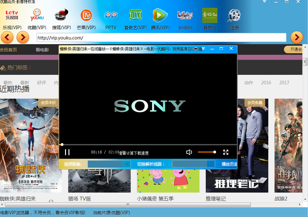
Task: Click the 热门标签 tag icon
Action: [x=3, y=68]
